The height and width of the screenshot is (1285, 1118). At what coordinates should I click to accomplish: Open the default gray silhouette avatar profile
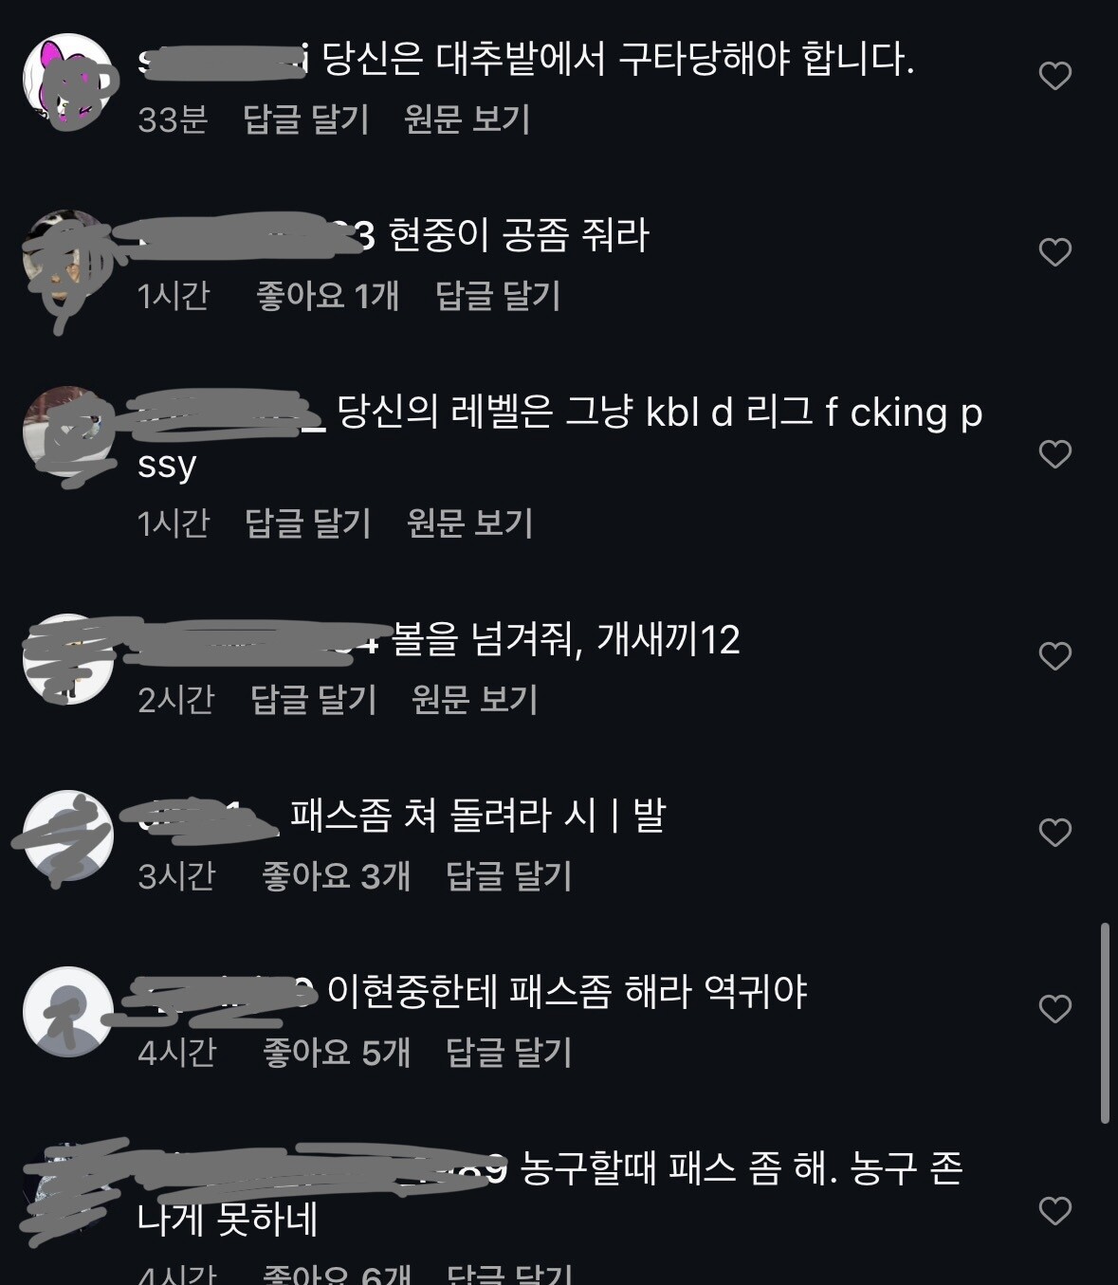(68, 1012)
